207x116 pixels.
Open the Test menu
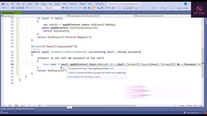50,4
